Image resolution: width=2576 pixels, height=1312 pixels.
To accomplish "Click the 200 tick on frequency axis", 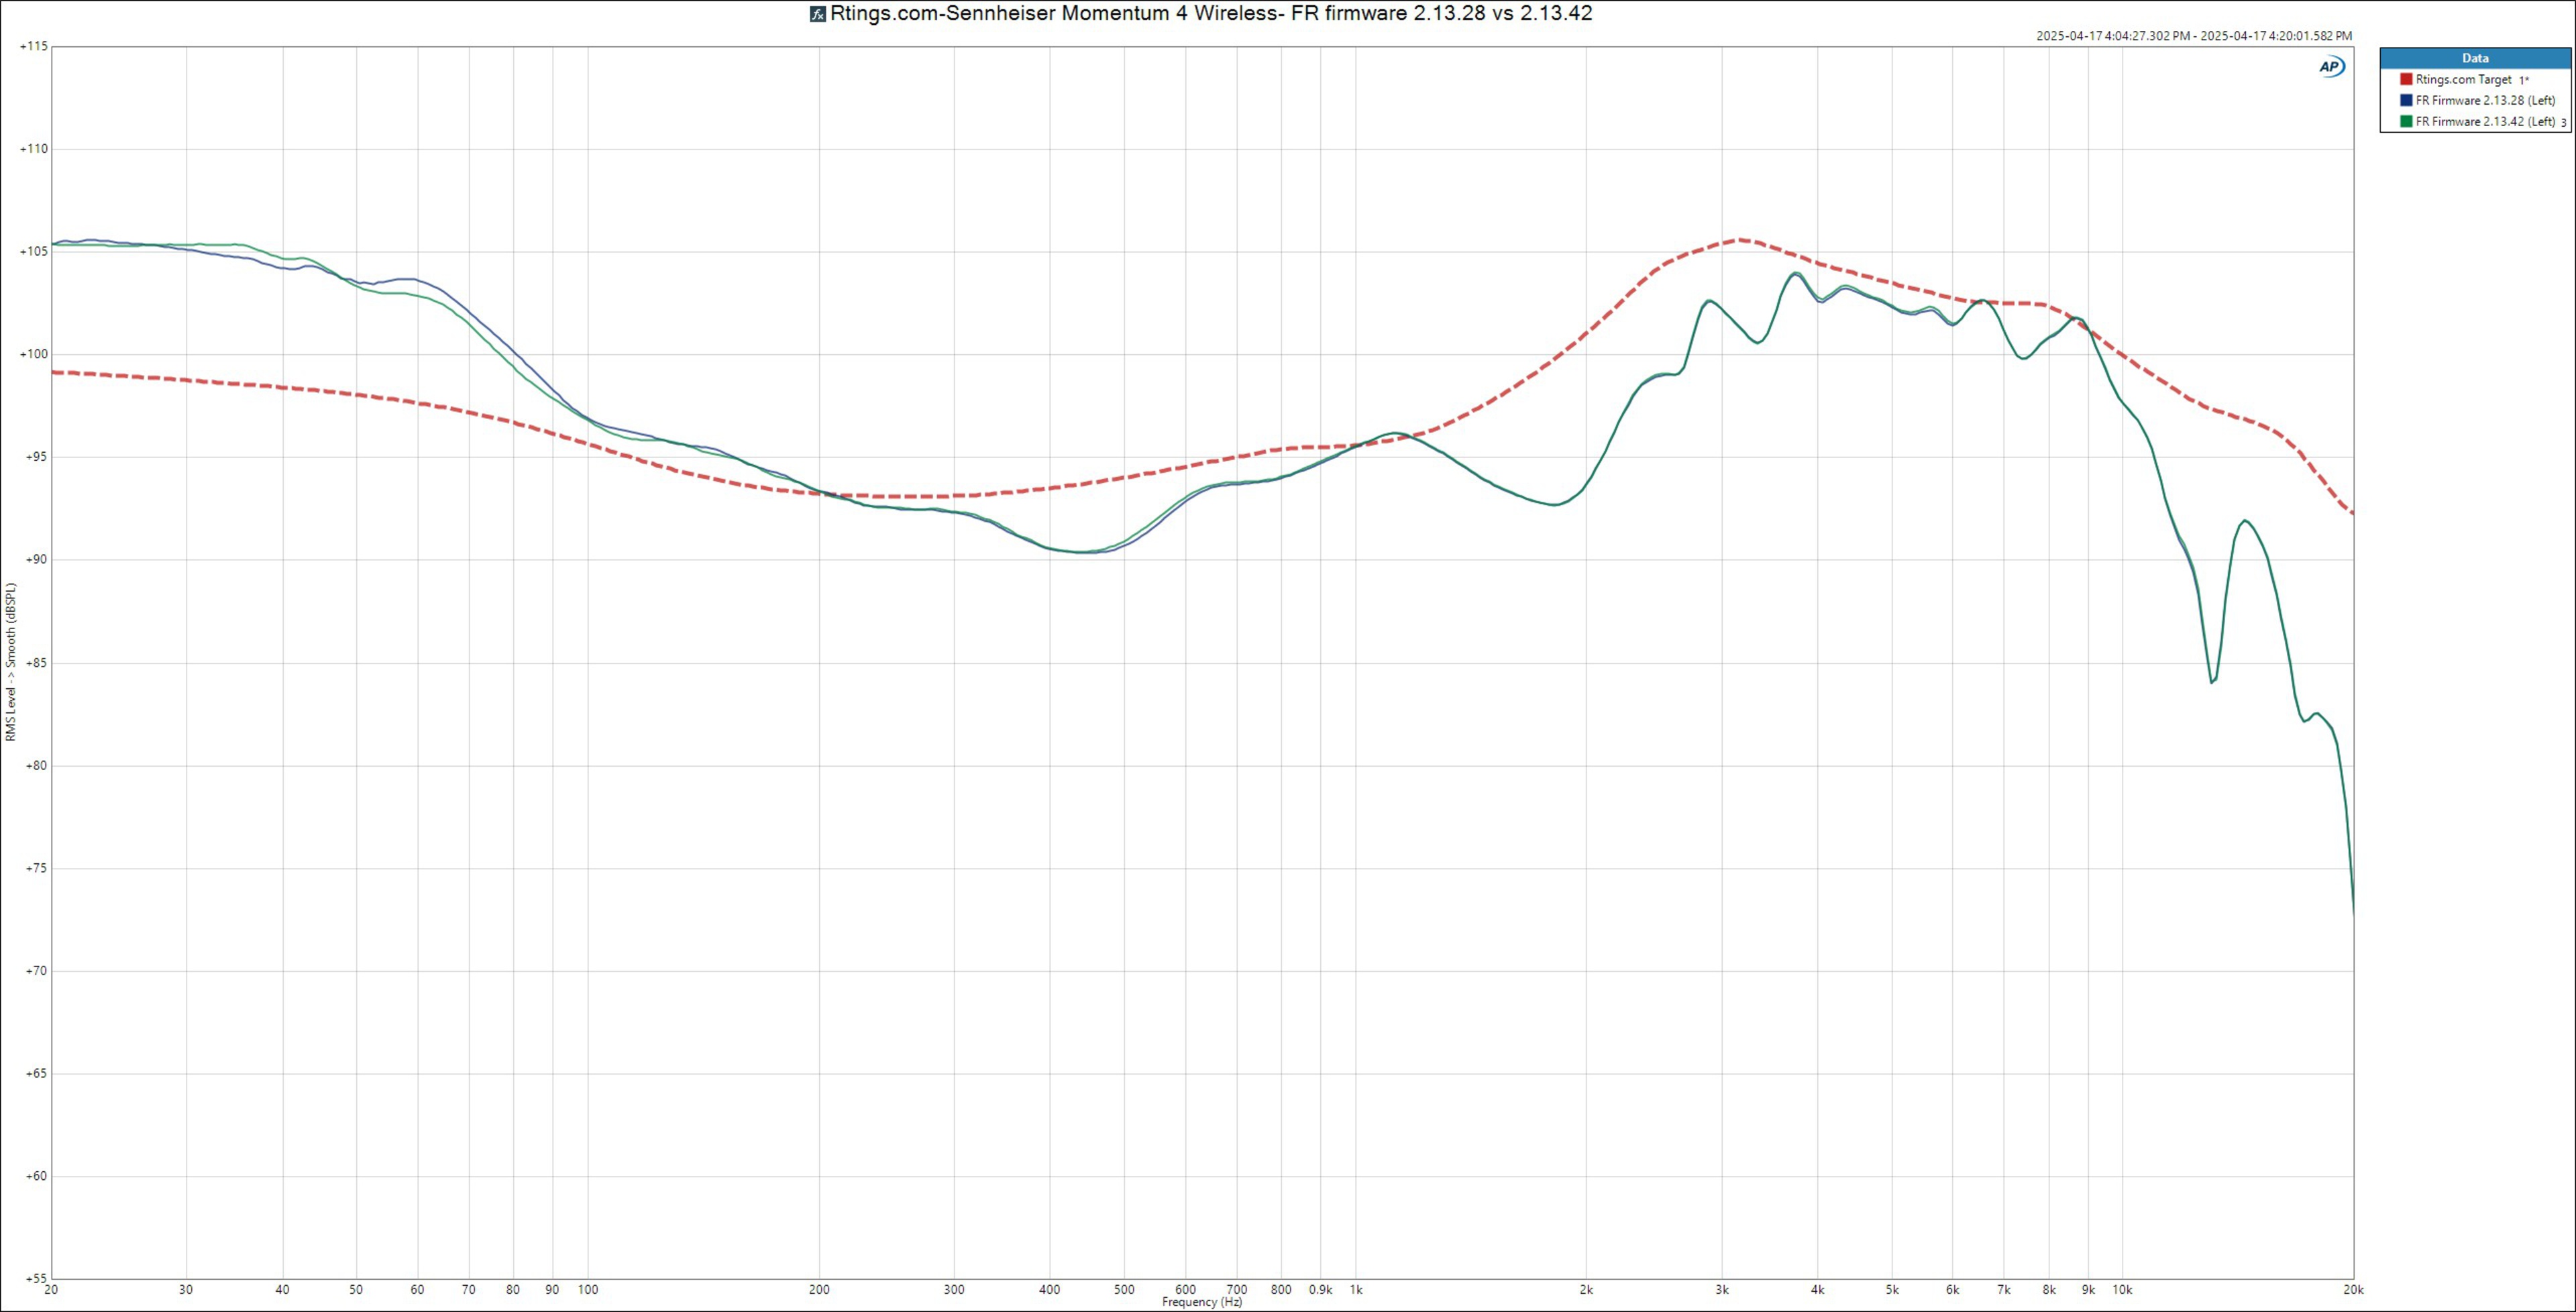I will click(x=819, y=1290).
